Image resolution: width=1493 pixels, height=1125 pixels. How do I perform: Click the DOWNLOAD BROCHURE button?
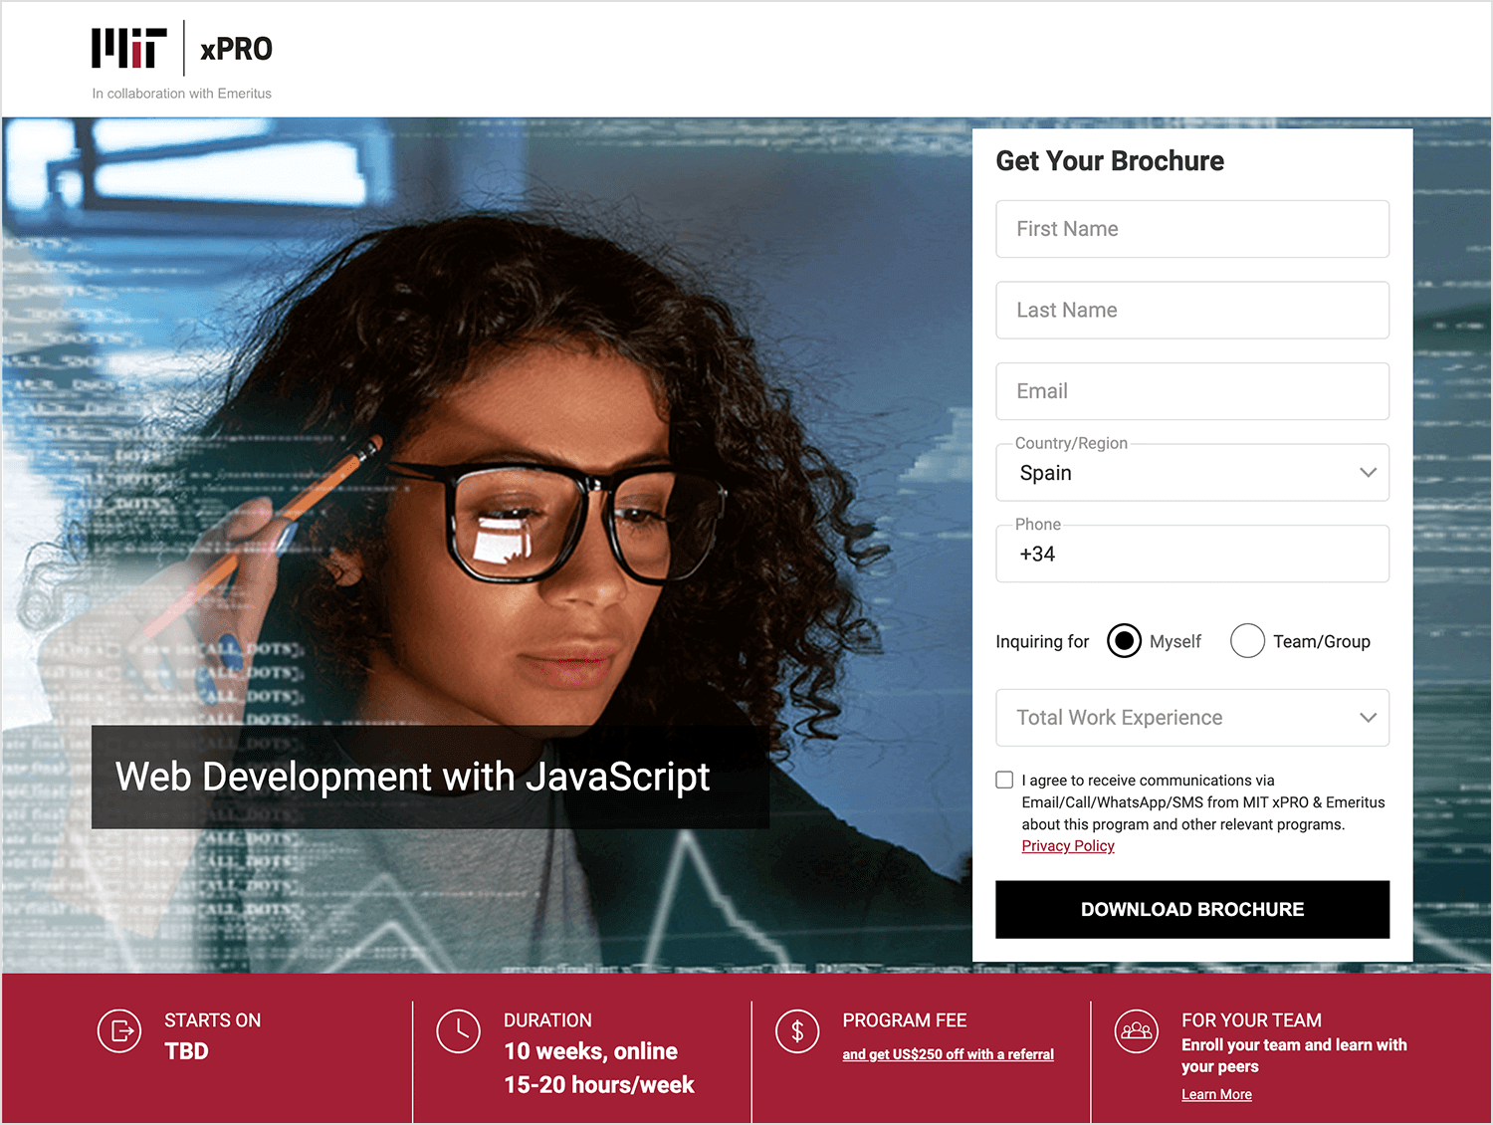tap(1192, 909)
